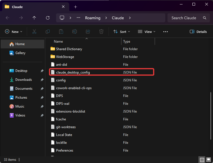This screenshot has height=163, width=213.
Task: Open the Sort options dropdown
Action: tap(122, 31)
